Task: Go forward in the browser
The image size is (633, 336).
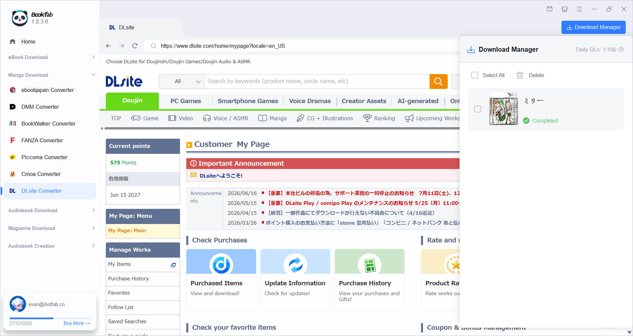Action: (x=122, y=46)
